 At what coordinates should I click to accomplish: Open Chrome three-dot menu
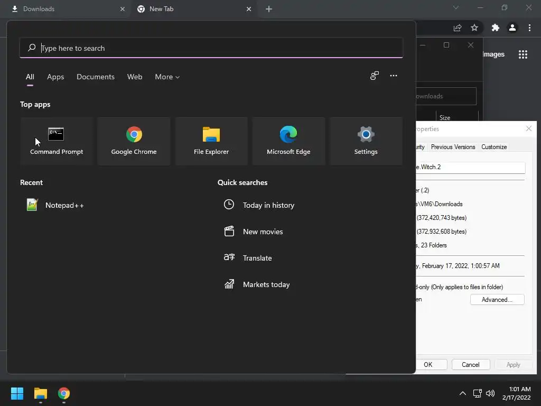click(x=529, y=27)
